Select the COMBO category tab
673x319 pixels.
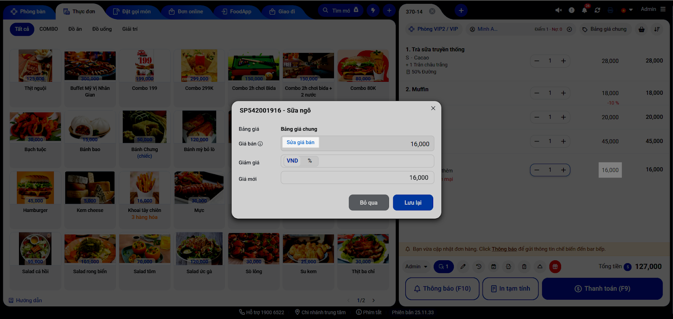tap(49, 29)
